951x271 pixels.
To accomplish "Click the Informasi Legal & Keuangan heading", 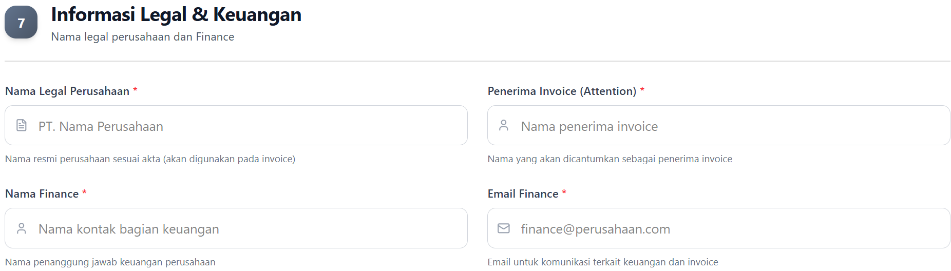I will point(176,15).
